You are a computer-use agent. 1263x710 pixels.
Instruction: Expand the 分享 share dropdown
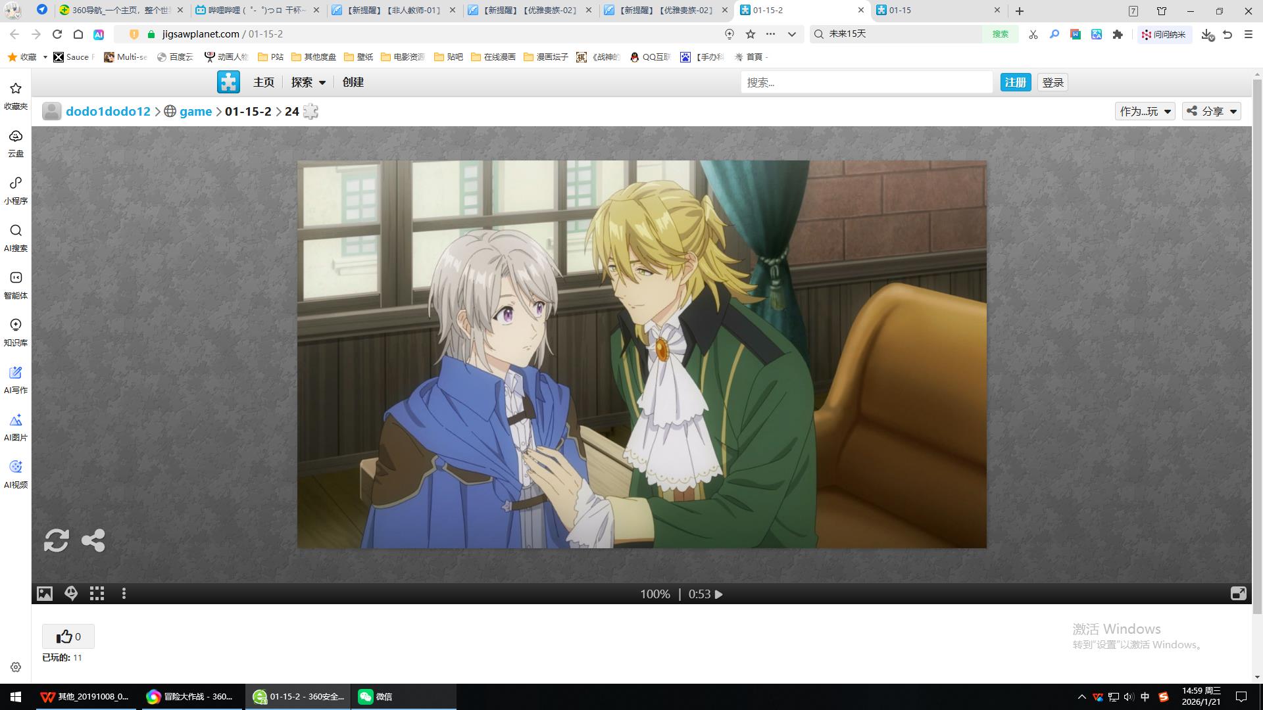[x=1212, y=111]
